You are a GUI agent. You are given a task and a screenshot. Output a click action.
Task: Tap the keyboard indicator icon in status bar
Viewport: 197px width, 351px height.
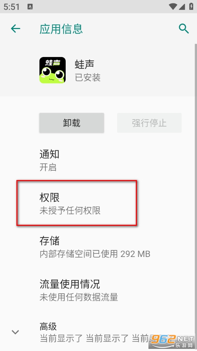(x=30, y=7)
